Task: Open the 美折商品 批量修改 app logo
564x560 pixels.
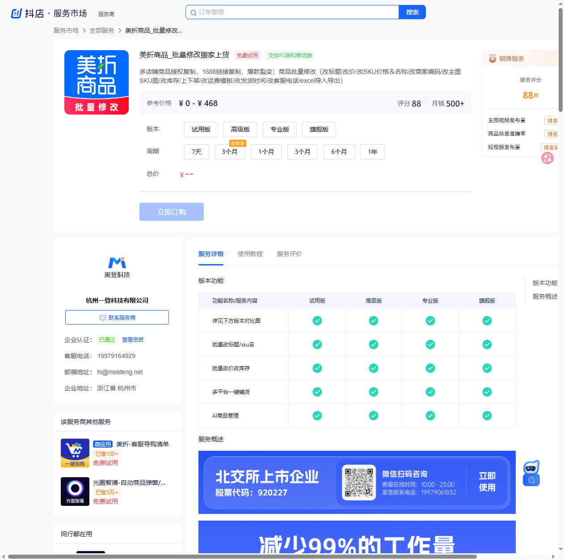Action: [x=97, y=82]
